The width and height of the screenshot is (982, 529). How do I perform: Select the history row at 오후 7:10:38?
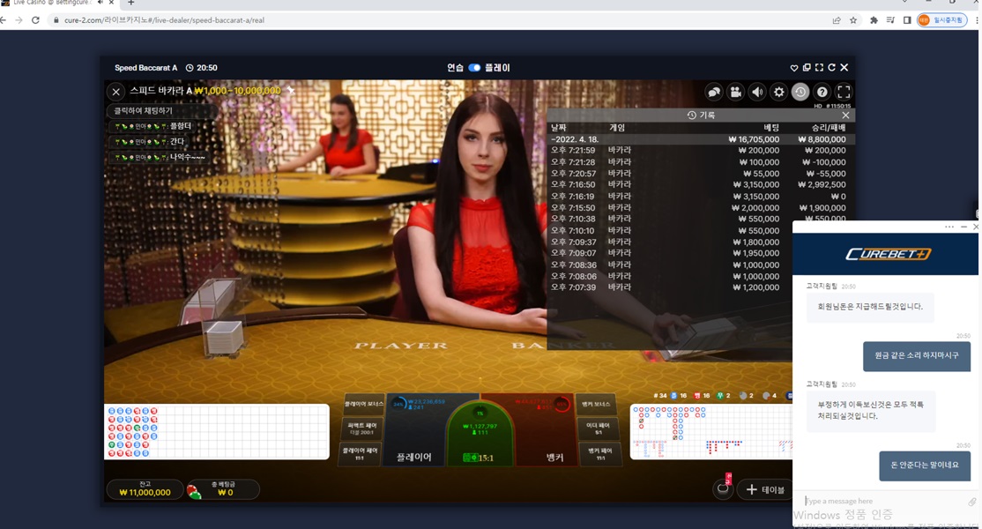click(x=700, y=220)
